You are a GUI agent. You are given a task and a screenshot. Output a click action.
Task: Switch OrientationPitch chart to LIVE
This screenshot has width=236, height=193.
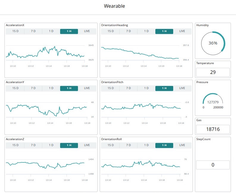(x=182, y=88)
